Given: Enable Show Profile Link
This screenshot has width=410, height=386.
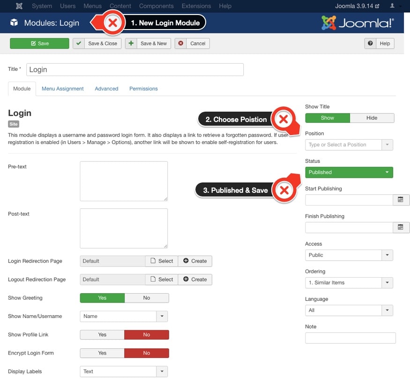Looking at the screenshot, I should click(x=102, y=334).
